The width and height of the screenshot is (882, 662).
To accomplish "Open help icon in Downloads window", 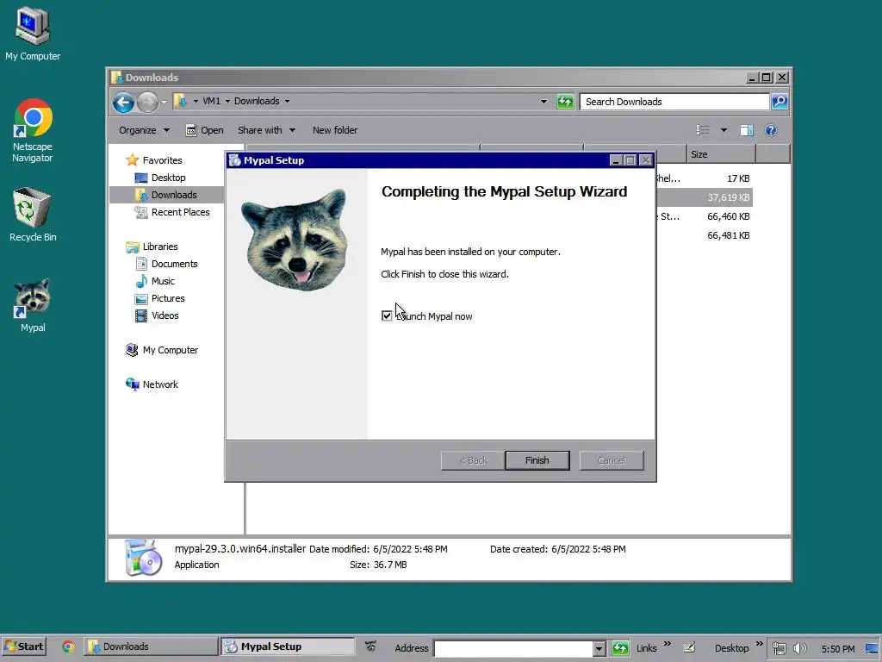I will (x=771, y=131).
